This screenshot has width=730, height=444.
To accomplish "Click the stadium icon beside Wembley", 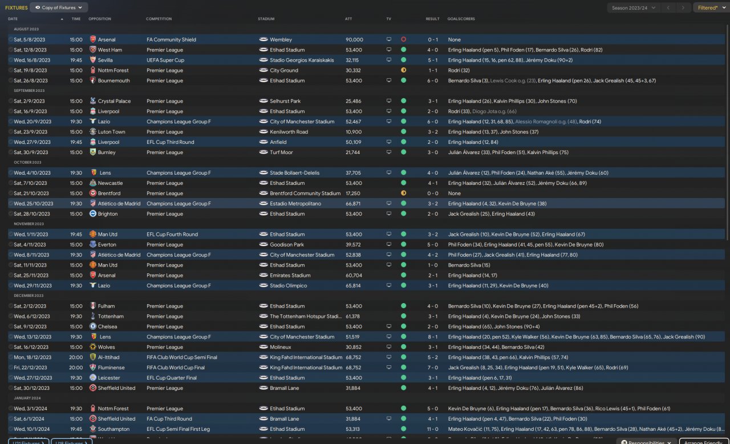I will pyautogui.click(x=263, y=39).
